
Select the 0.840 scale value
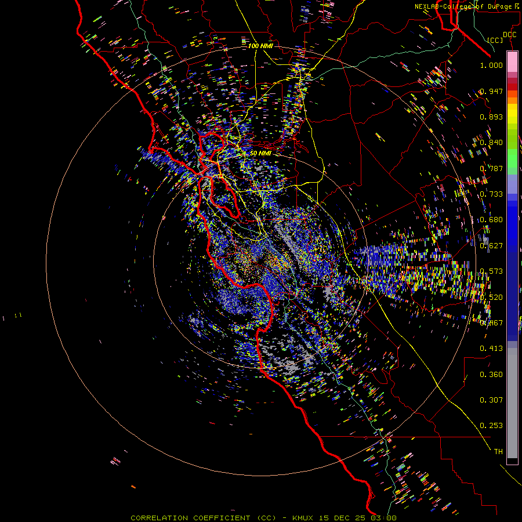(491, 143)
